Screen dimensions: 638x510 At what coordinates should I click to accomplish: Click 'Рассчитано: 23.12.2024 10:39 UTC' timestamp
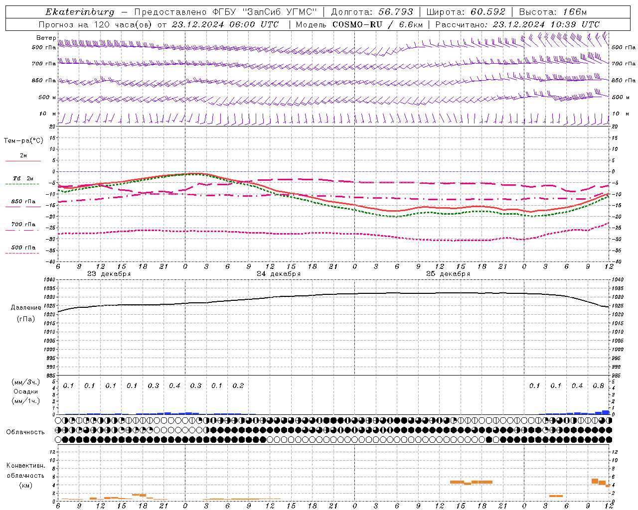pyautogui.click(x=517, y=24)
